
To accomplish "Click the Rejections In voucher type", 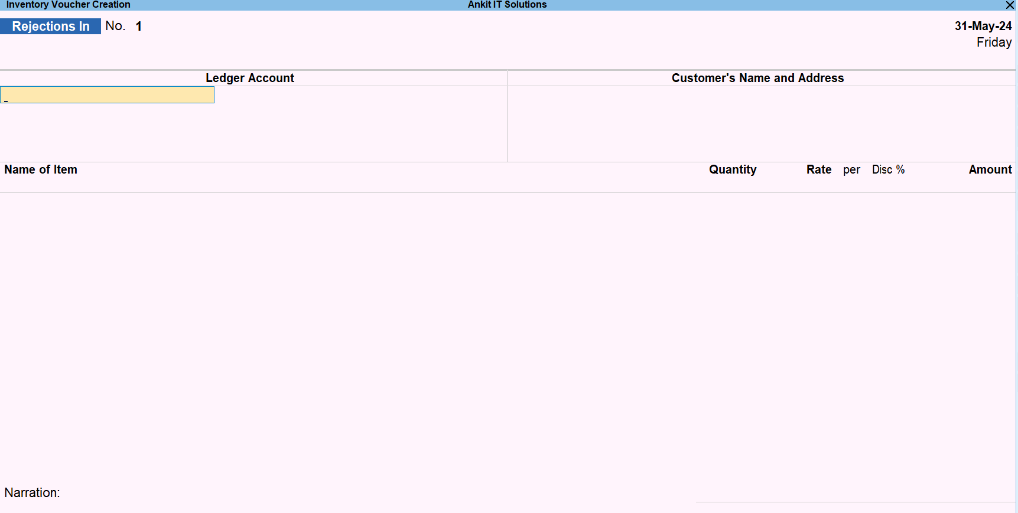I will 51,27.
